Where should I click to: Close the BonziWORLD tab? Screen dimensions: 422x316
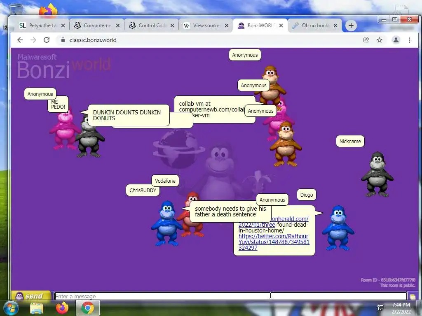pyautogui.click(x=281, y=26)
